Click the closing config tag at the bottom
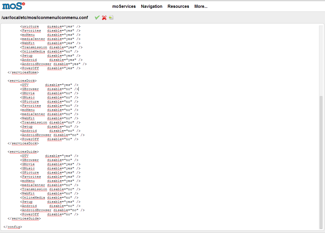325x233 pixels. [13, 227]
